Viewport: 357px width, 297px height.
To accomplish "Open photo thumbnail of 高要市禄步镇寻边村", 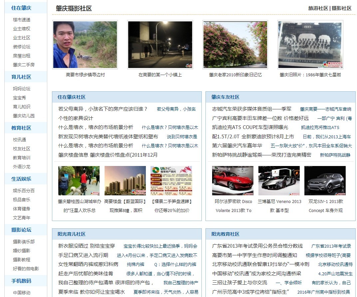I will point(85,45).
